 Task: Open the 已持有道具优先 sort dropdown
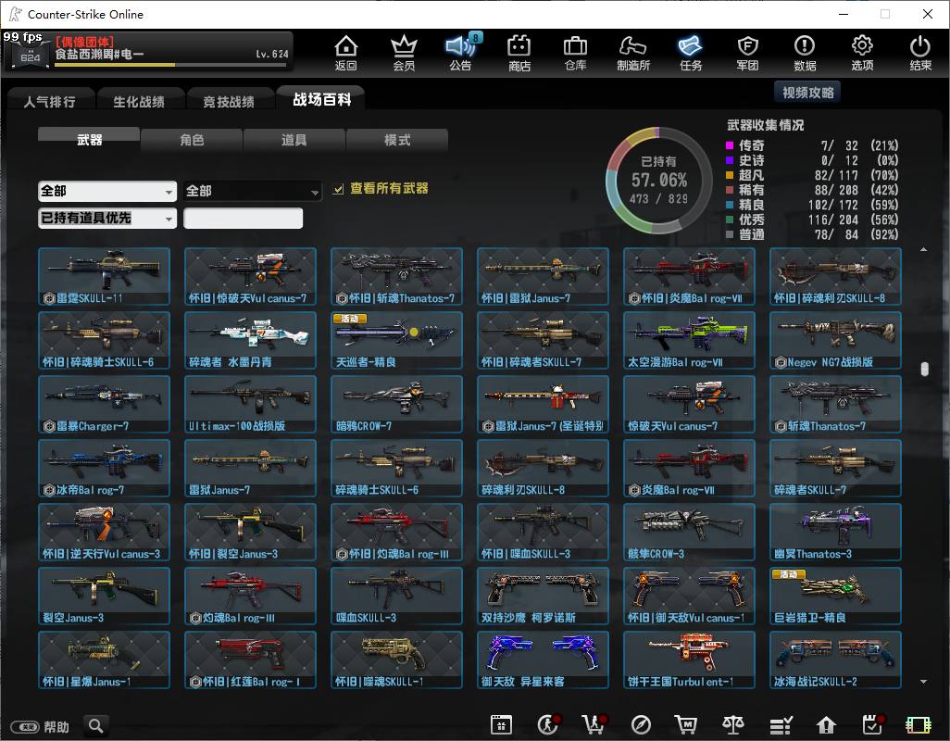107,218
